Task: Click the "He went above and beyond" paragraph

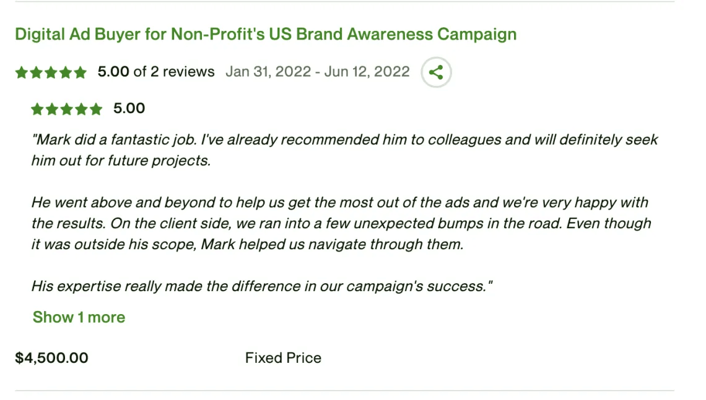Action: point(341,223)
